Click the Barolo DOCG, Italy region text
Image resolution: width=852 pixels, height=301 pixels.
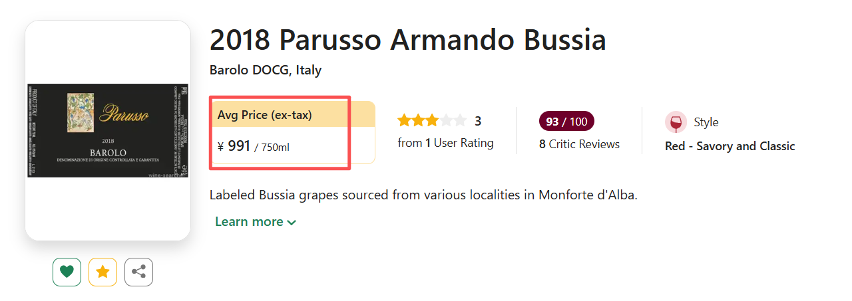point(266,70)
